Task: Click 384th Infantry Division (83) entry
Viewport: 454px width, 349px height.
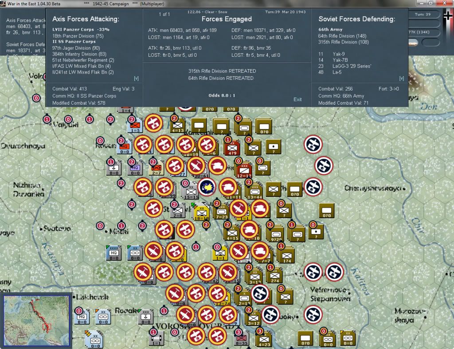Action: (x=79, y=54)
